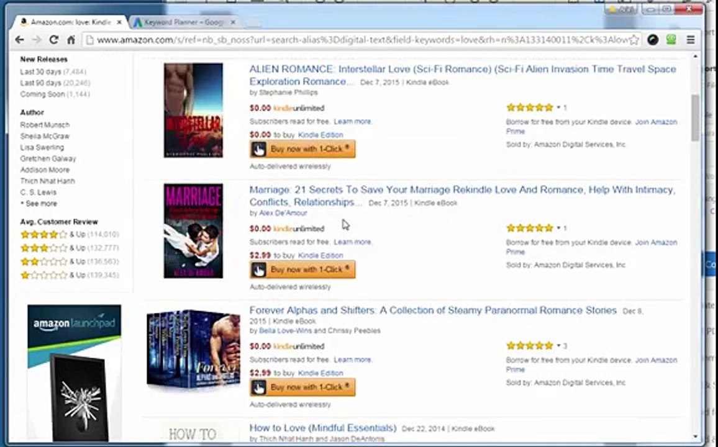Expand star rating dropdown for ALIEN ROMANCE
718x447 pixels.
tap(558, 107)
